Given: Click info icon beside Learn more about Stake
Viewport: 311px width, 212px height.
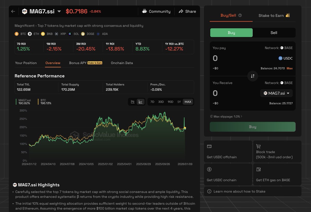Looking at the screenshot, I should click(x=209, y=191).
